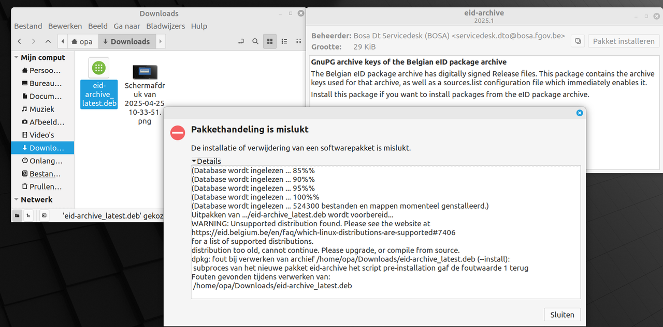Switch to icon view

click(270, 41)
